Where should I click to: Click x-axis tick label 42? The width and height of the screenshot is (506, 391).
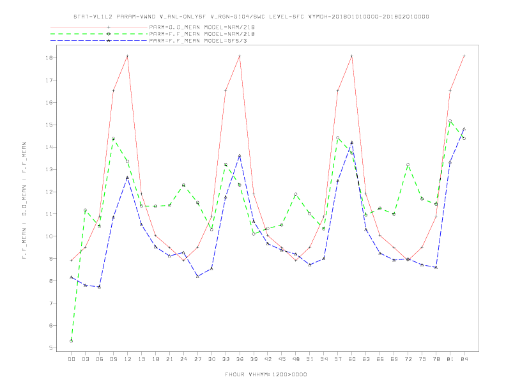268,359
